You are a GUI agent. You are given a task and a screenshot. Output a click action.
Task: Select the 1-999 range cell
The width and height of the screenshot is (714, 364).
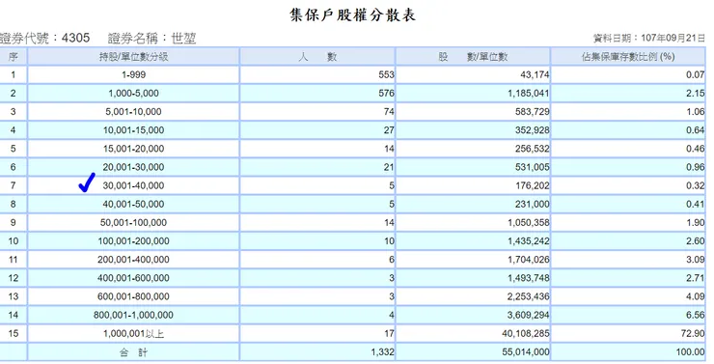[x=133, y=74]
